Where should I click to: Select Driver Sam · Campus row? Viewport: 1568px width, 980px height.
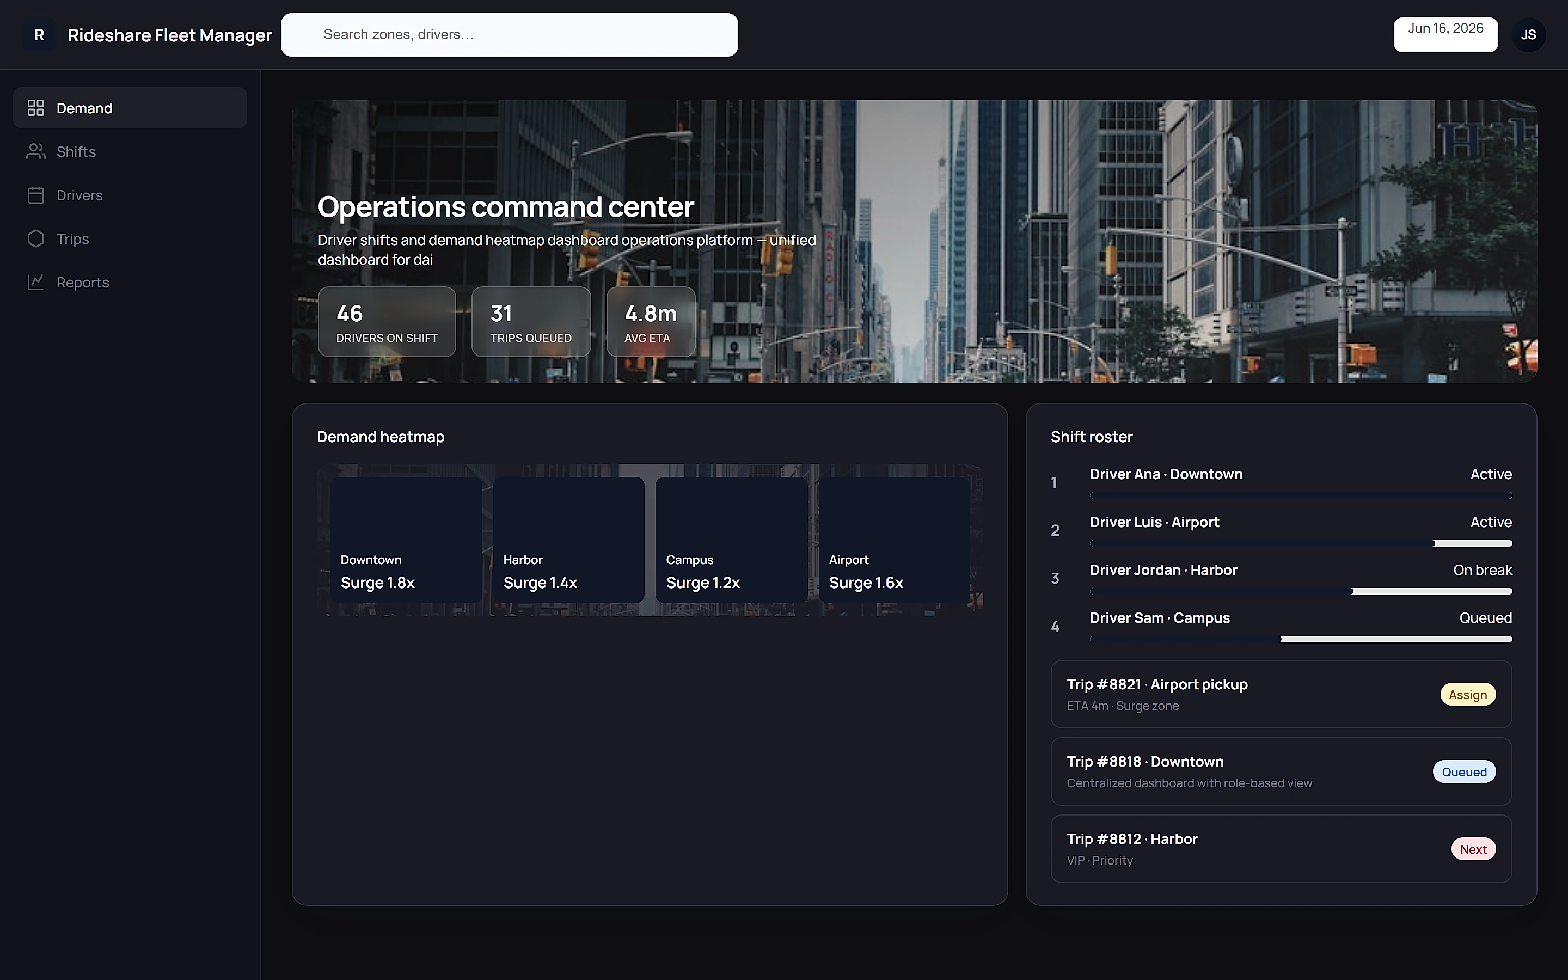pos(1281,626)
